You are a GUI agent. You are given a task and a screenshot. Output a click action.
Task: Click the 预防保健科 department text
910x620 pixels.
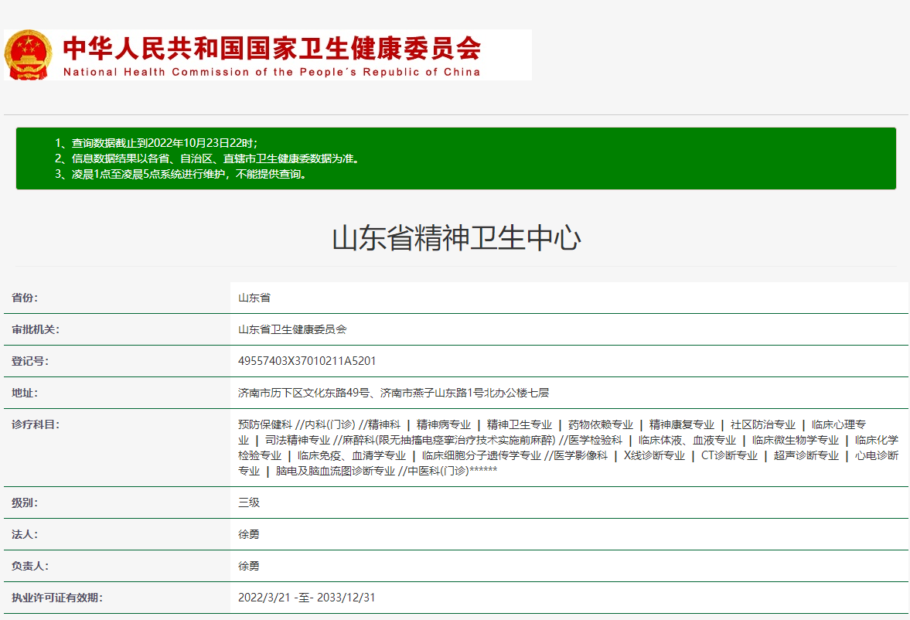(x=264, y=425)
